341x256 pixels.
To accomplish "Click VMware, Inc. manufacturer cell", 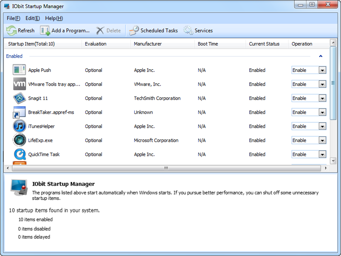I will pos(147,84).
